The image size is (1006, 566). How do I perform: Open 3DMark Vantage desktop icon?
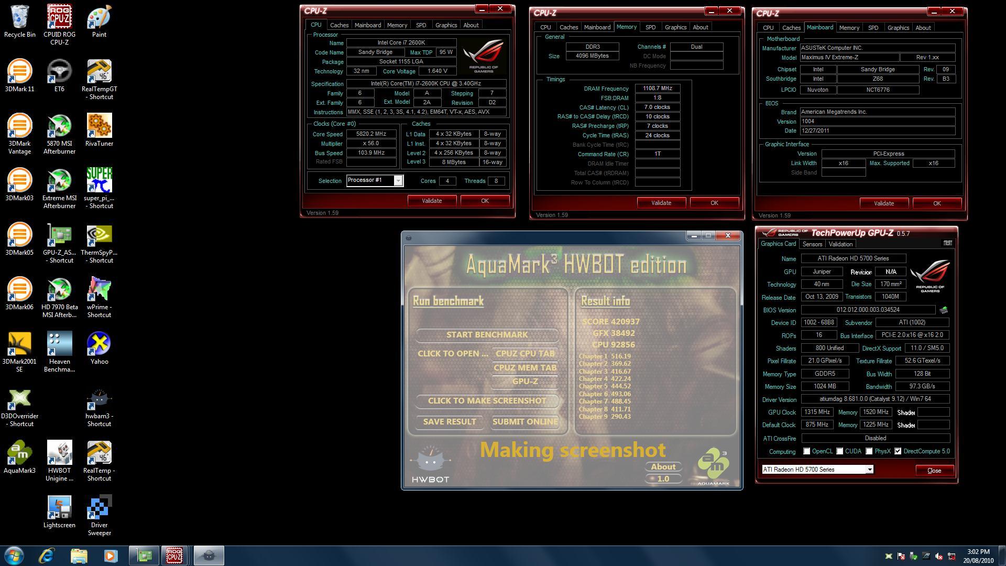tap(19, 134)
